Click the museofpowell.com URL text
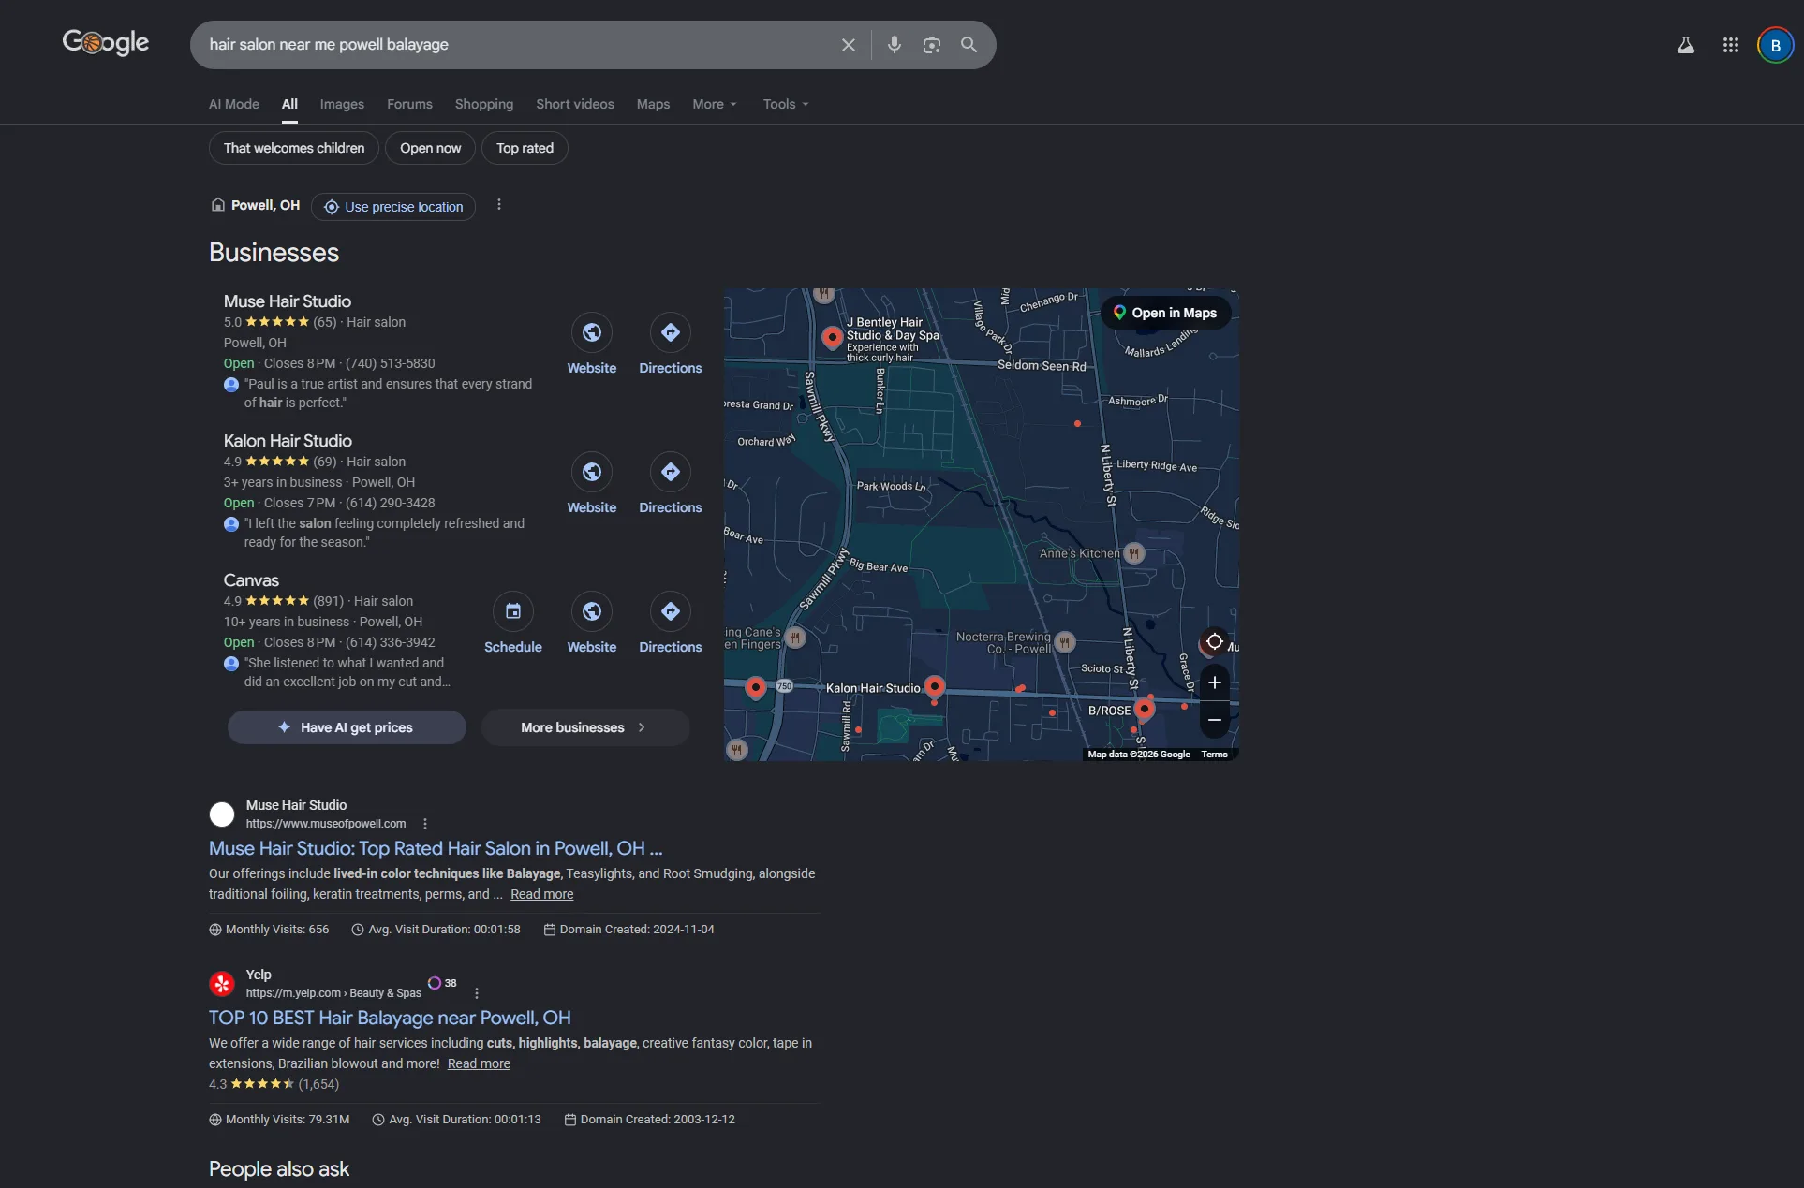Viewport: 1804px width, 1188px height. (326, 824)
